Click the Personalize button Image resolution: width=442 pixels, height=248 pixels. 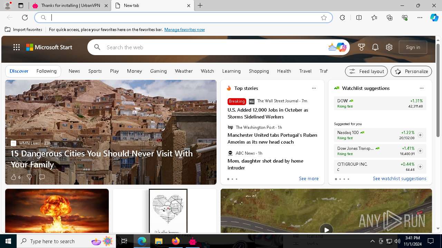[x=411, y=71]
